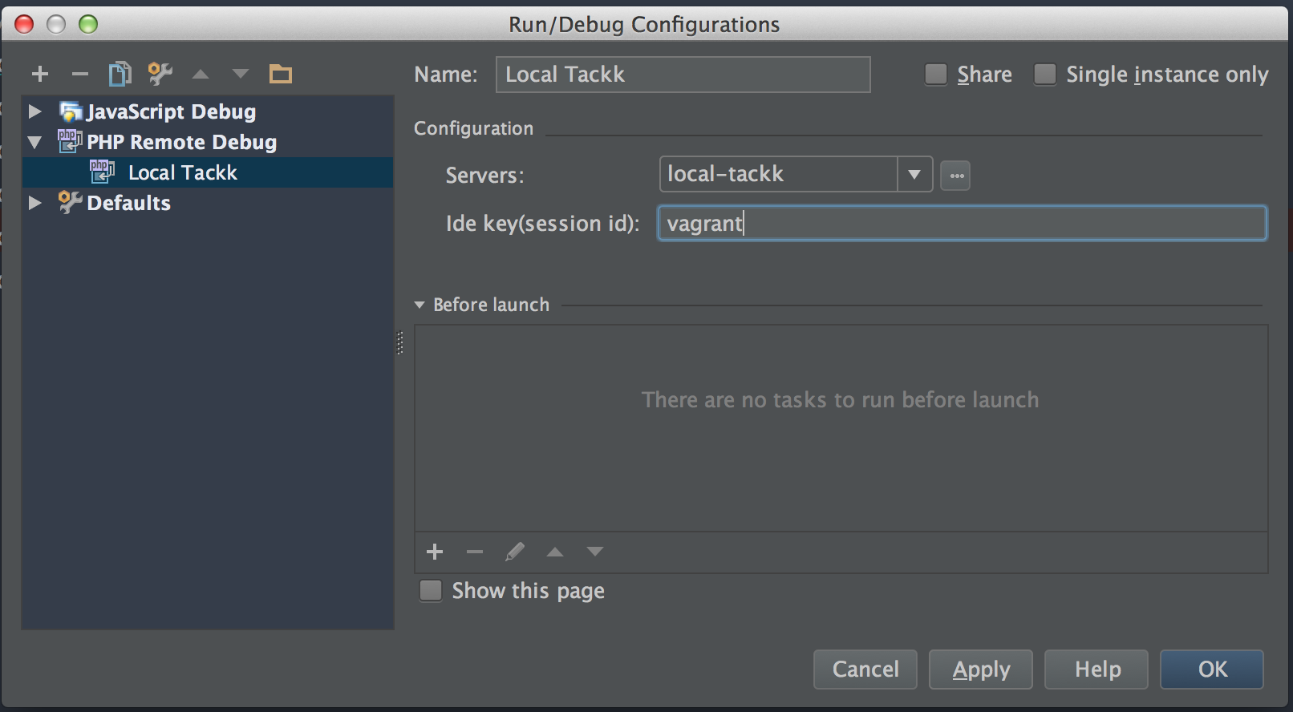Image resolution: width=1293 pixels, height=712 pixels.
Task: Remove the selected run configuration
Action: coord(79,75)
